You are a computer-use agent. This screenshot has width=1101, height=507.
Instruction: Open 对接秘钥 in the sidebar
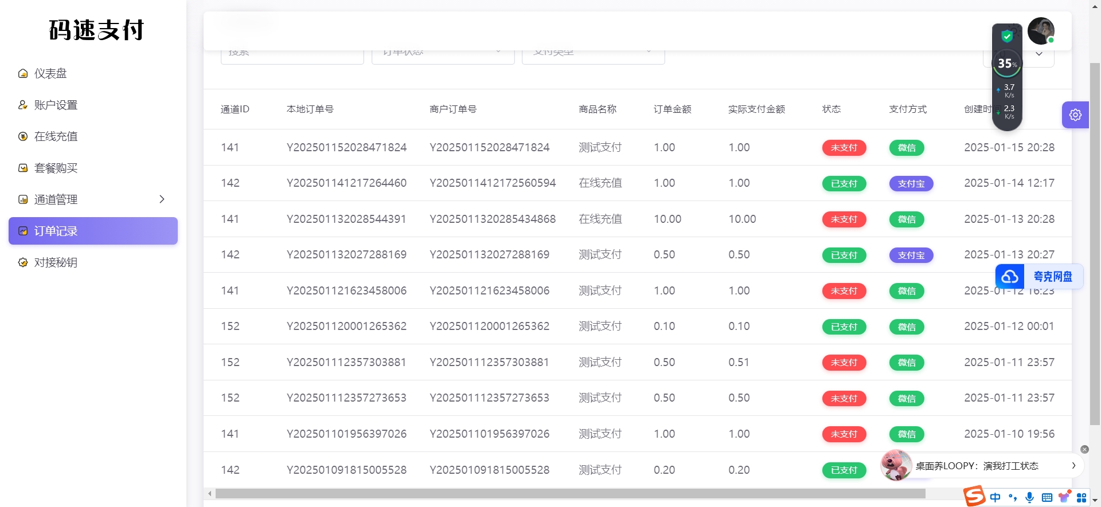[x=56, y=262]
